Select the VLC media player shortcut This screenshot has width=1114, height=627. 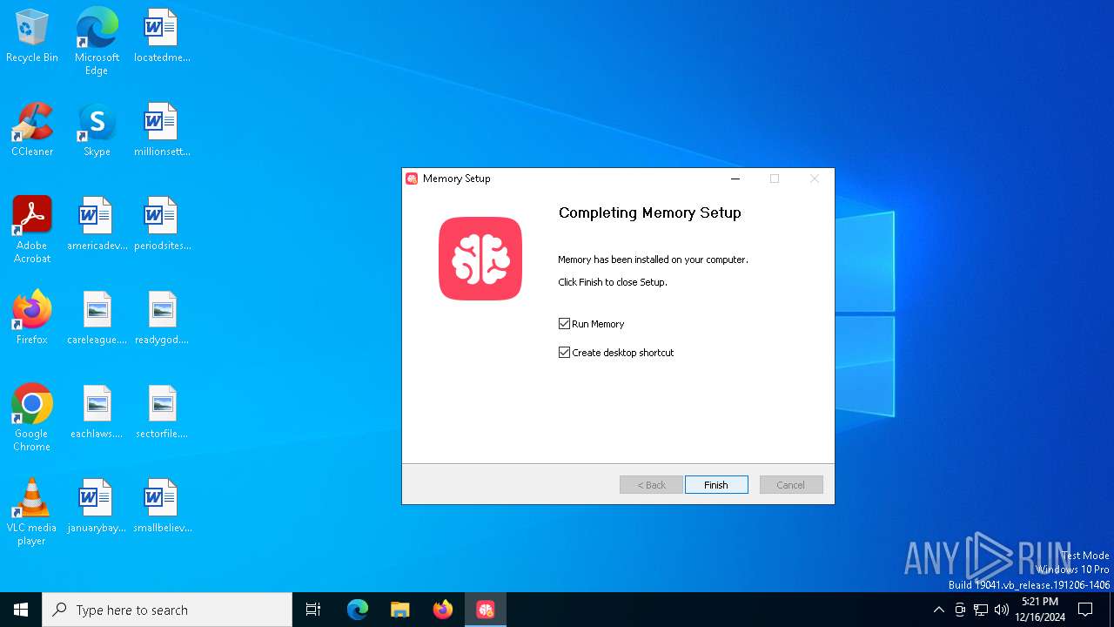32,511
